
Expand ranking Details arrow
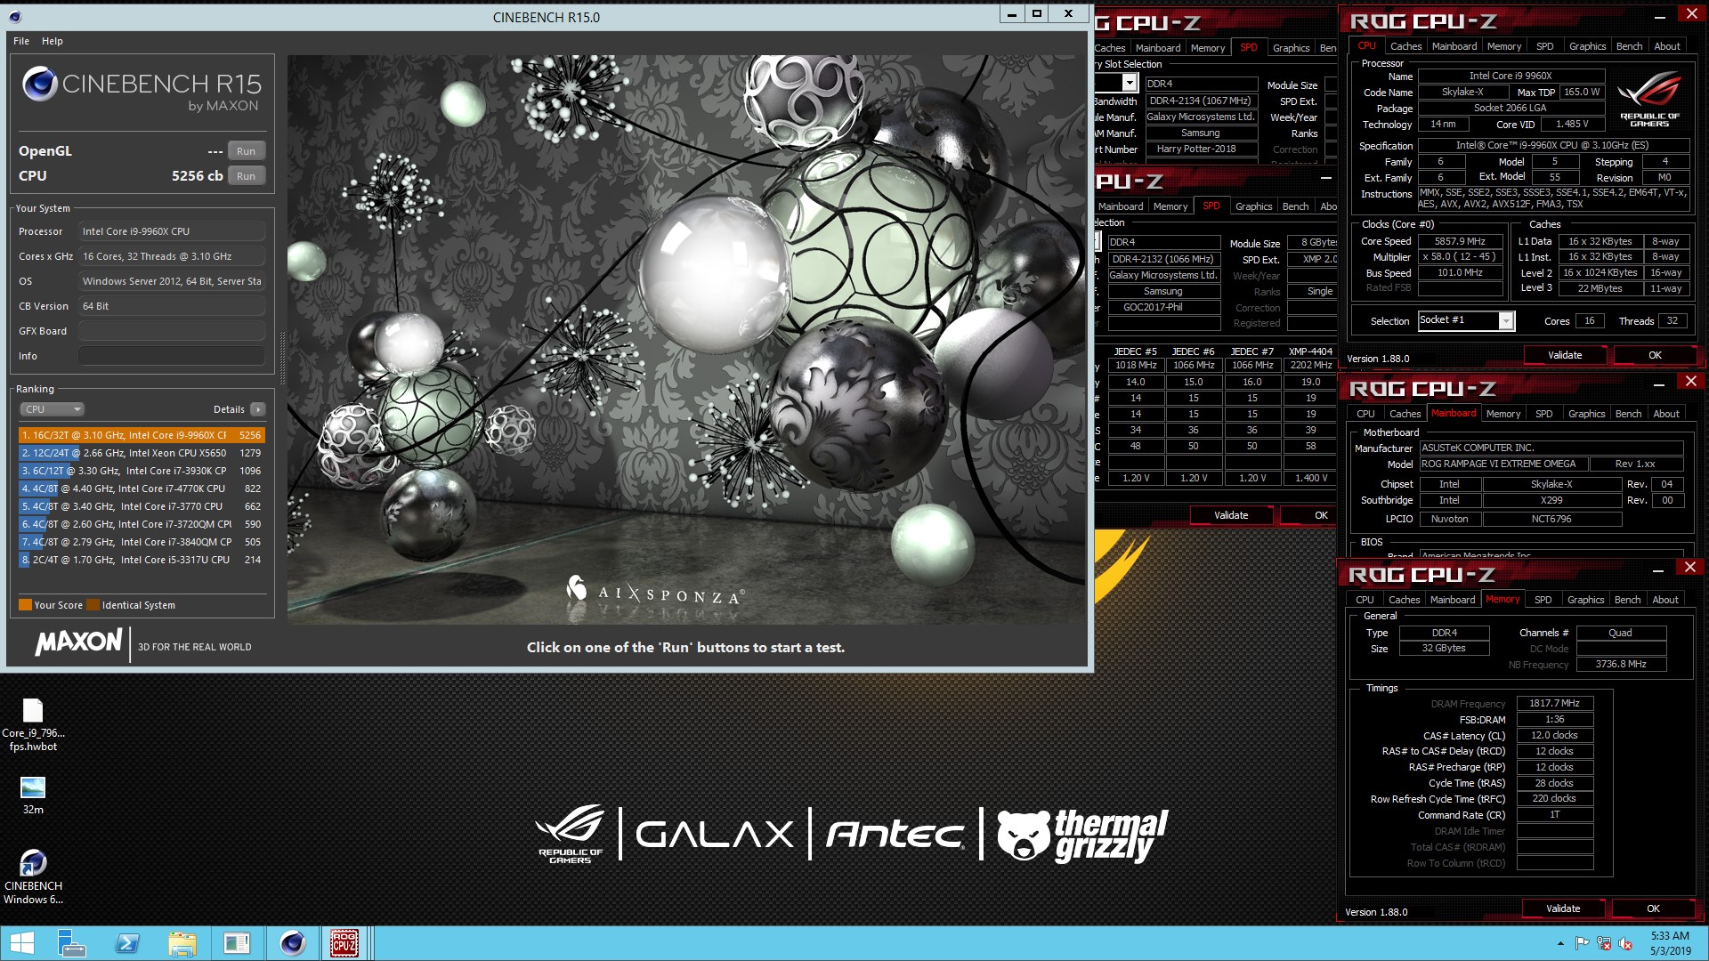(x=258, y=409)
